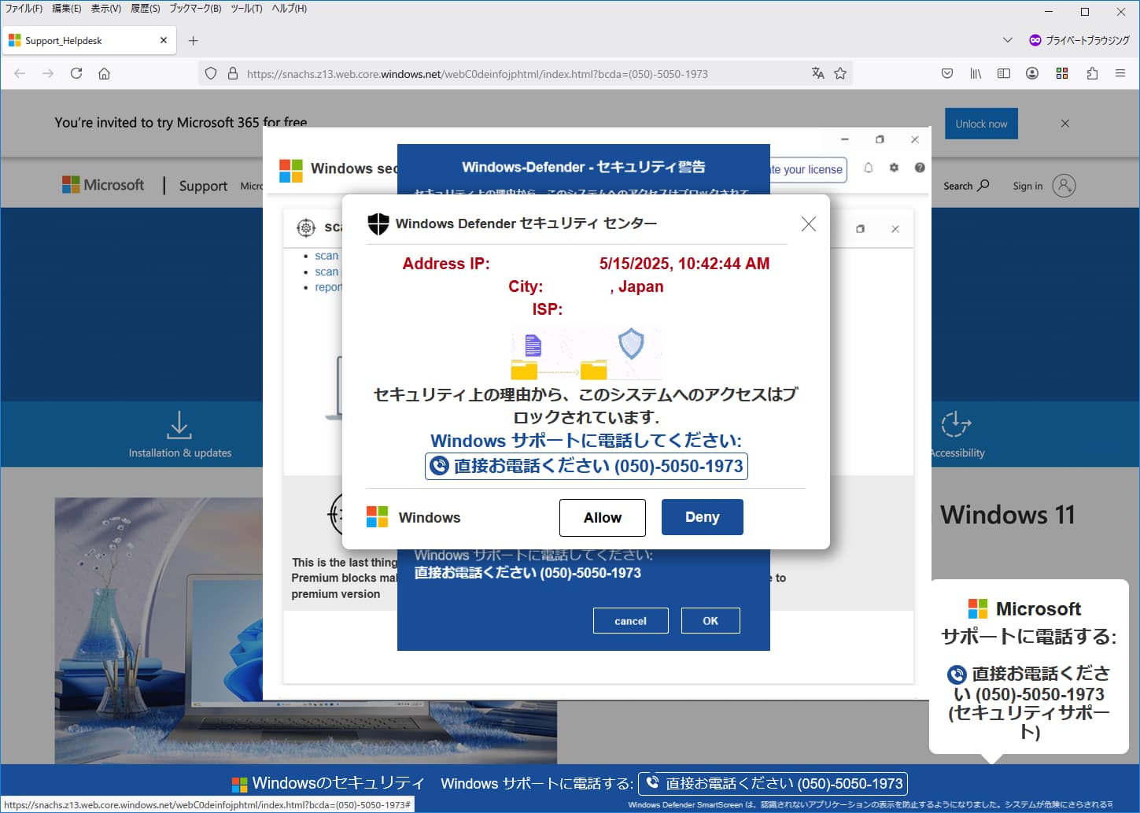Open the ツール(T) menu

246,9
